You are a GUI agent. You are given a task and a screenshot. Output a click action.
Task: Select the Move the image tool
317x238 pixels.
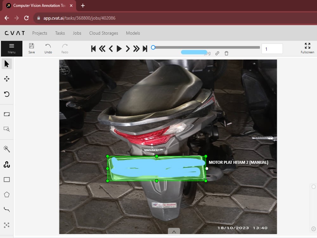[x=7, y=79]
